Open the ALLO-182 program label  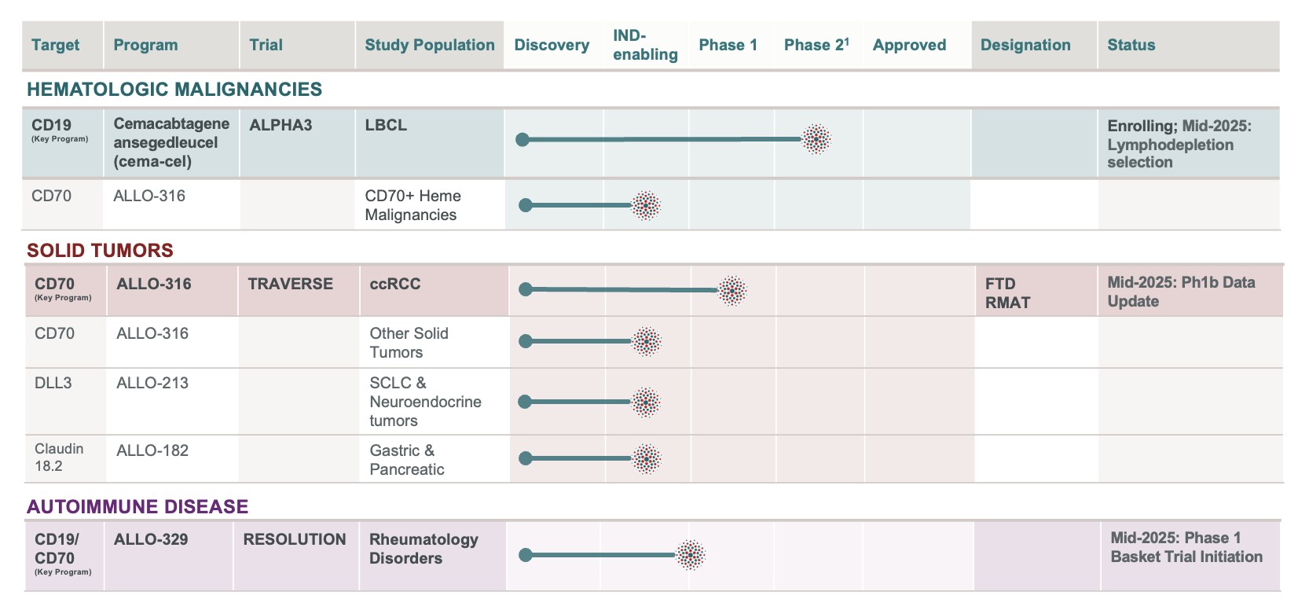tap(152, 450)
